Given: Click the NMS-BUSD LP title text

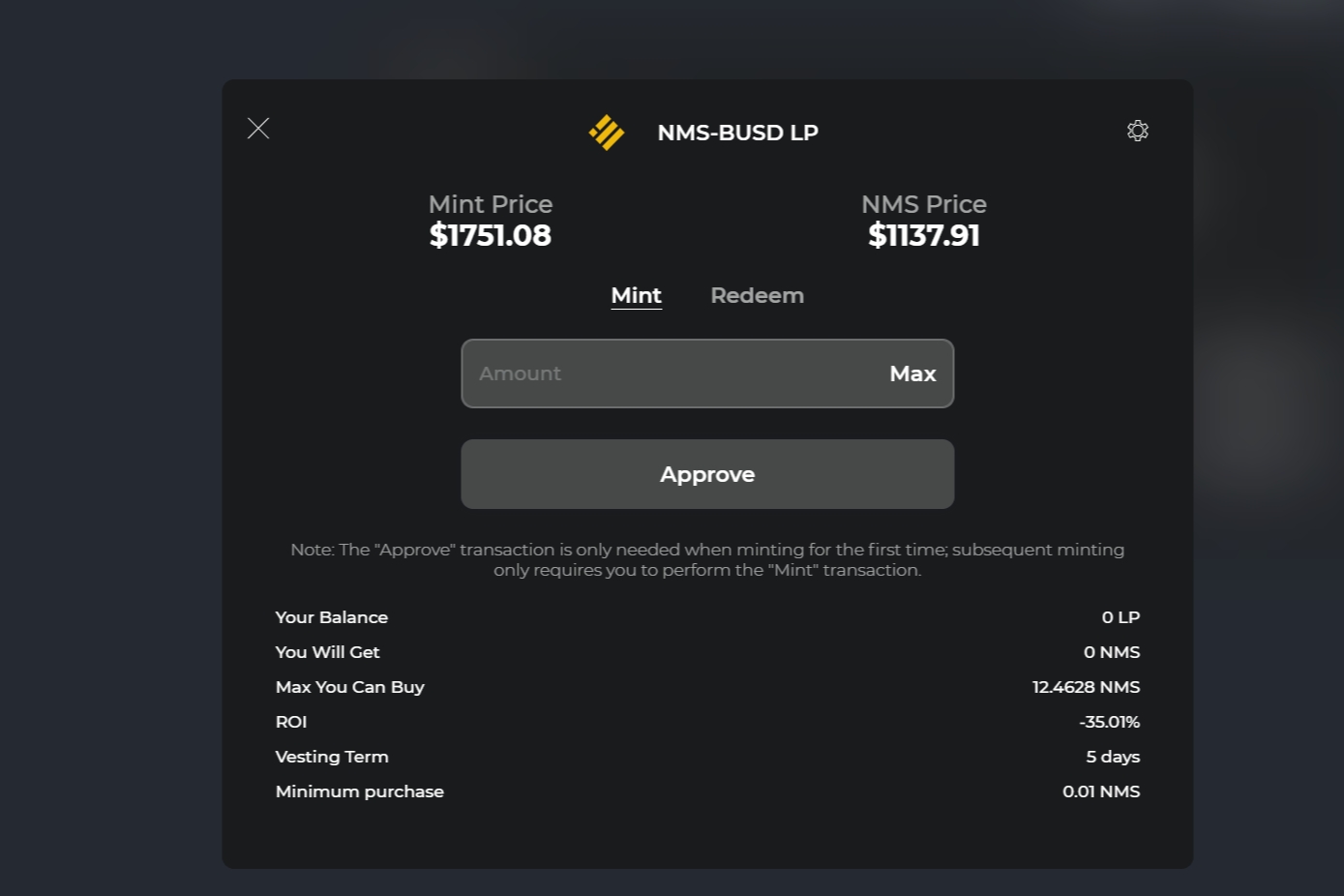Looking at the screenshot, I should coord(737,133).
